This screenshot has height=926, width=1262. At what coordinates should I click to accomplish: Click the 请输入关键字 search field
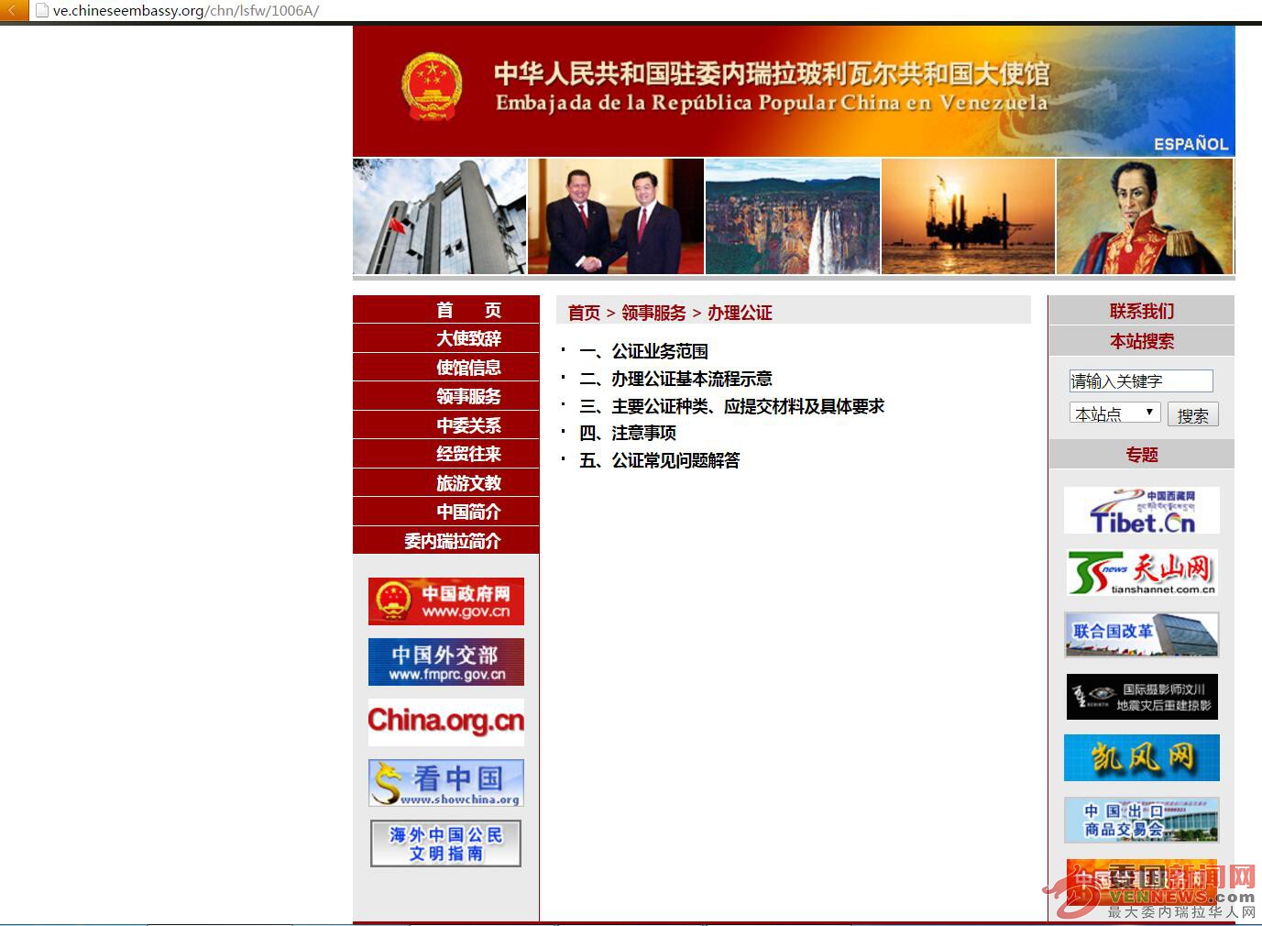coord(1141,381)
